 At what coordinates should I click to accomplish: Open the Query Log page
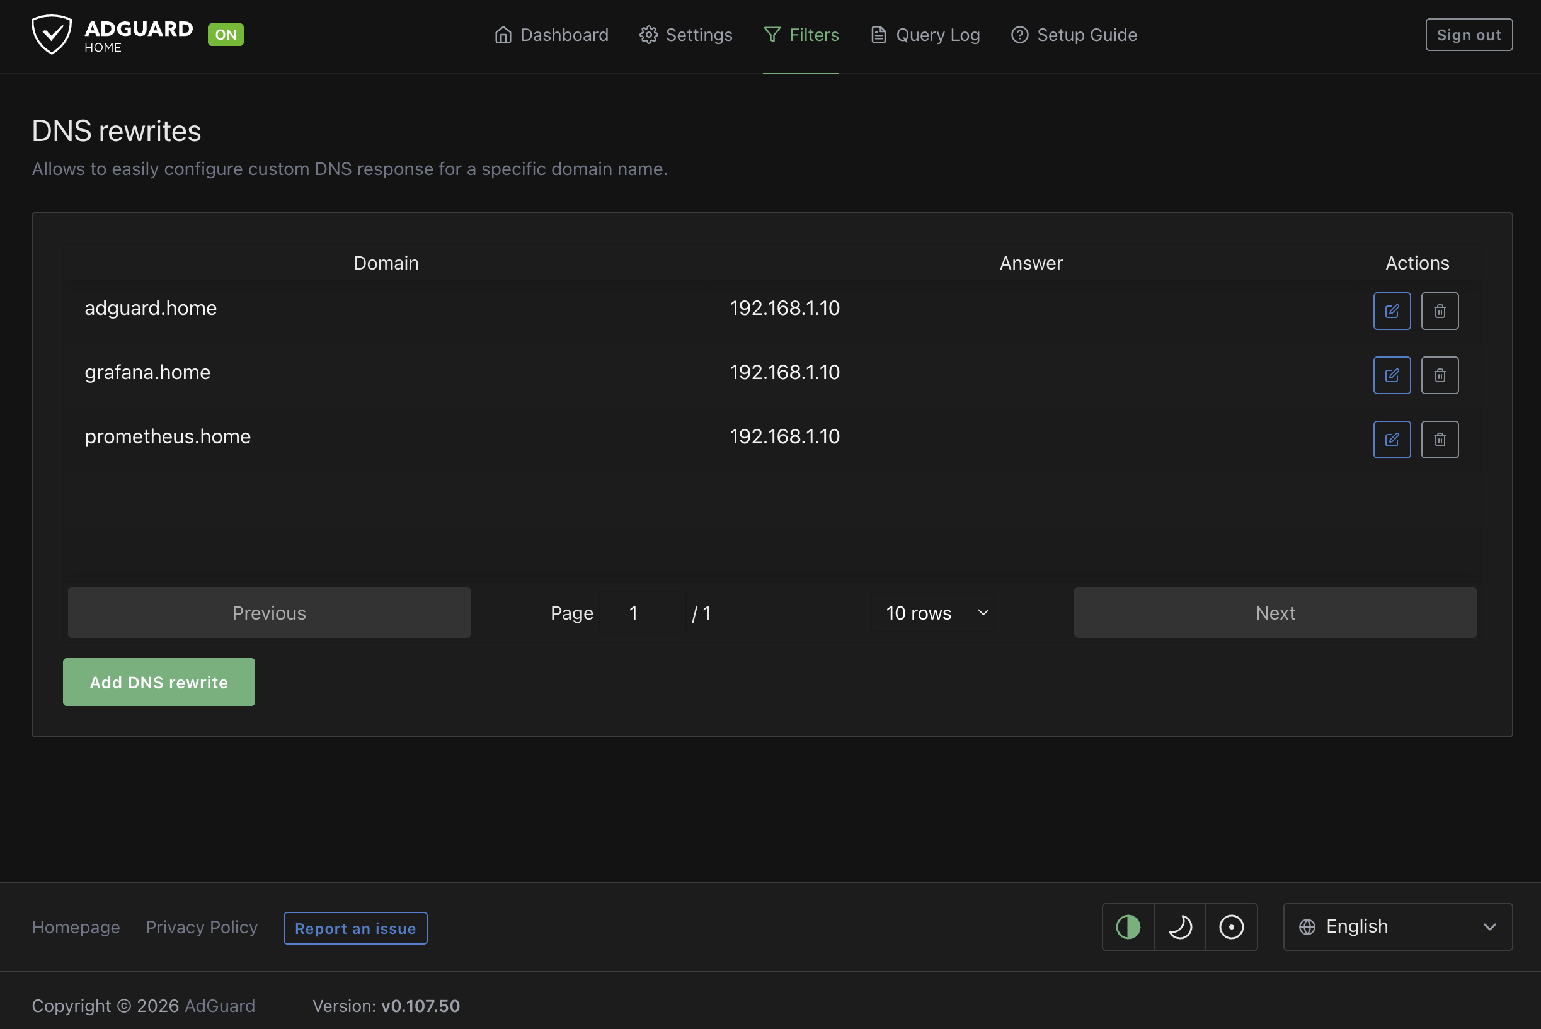[925, 35]
